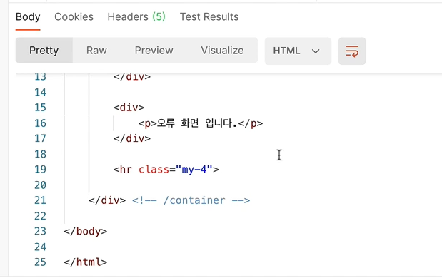Click the closing </div> on line 17
442x278 pixels.
pos(132,138)
